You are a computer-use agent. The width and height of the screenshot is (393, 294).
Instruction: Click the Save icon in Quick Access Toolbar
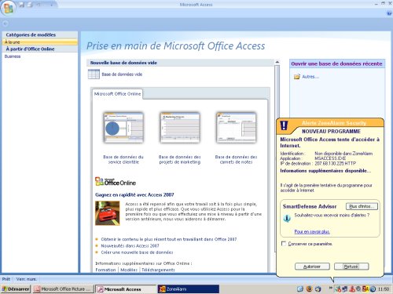(22, 5)
